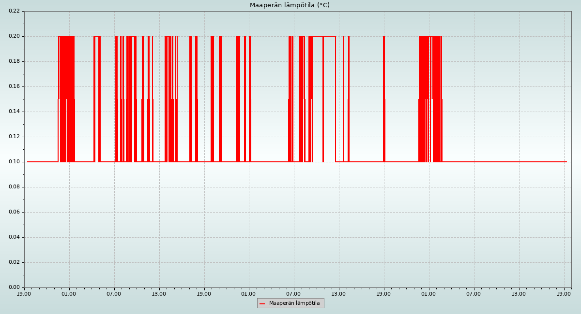Click the chart title Maaperän lämpötila (°C)
Viewport: 581px width, 314px height.
pos(290,5)
